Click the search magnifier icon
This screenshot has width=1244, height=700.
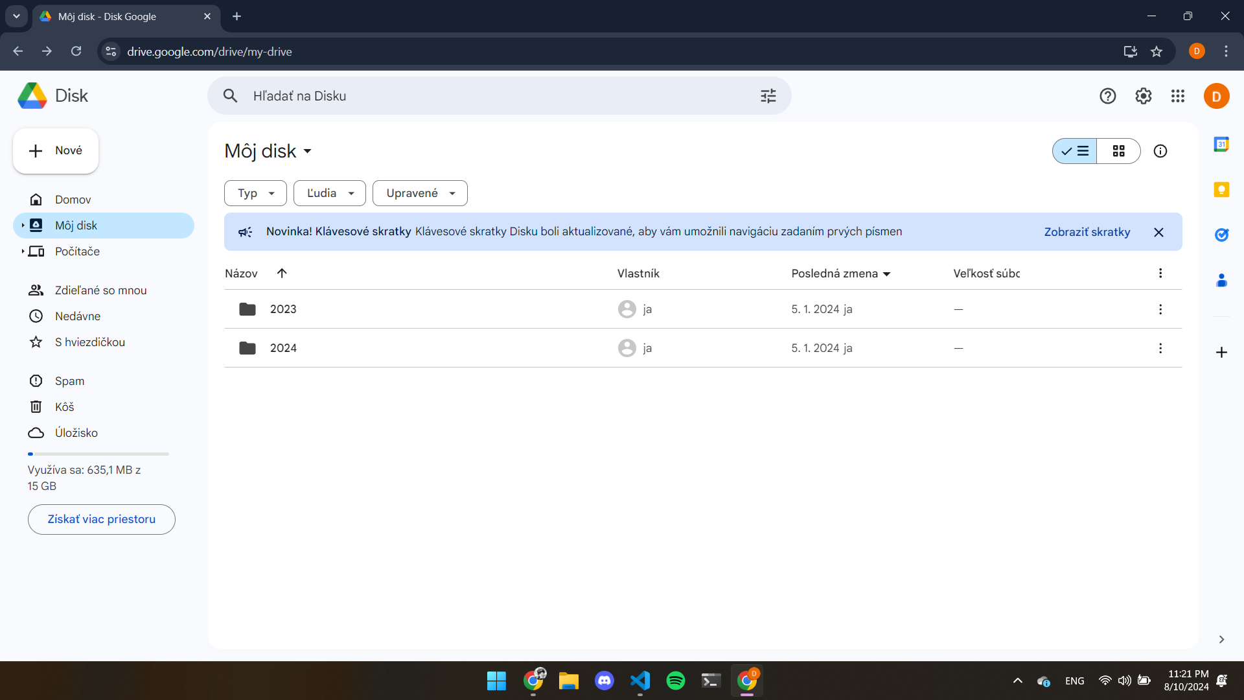(230, 96)
